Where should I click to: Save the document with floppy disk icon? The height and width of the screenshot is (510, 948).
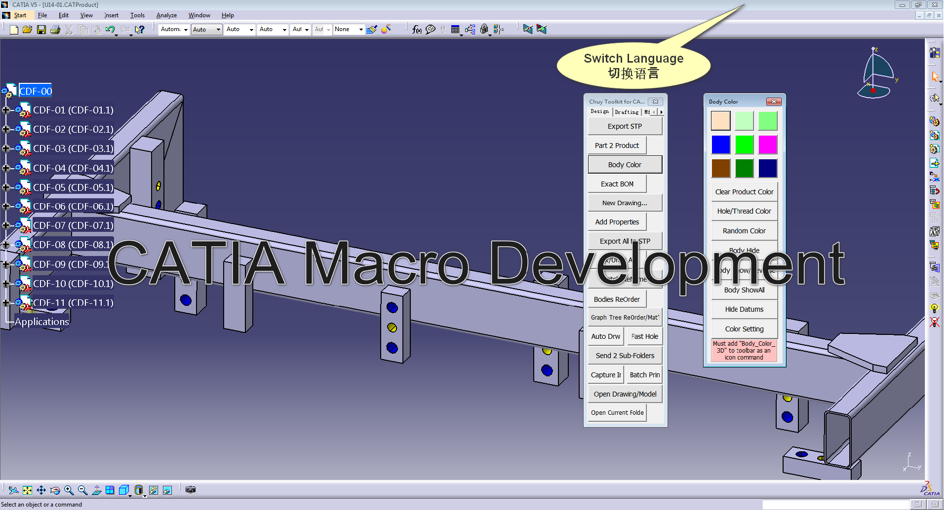(41, 30)
